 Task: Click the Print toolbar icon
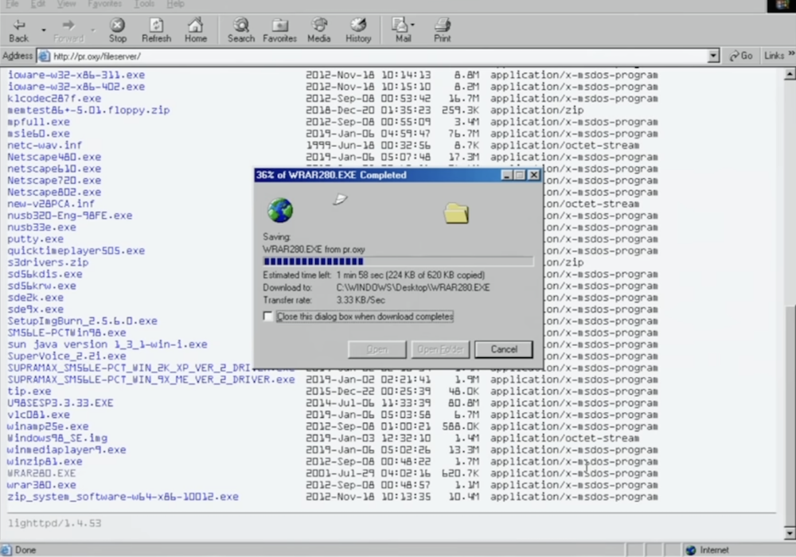tap(442, 25)
